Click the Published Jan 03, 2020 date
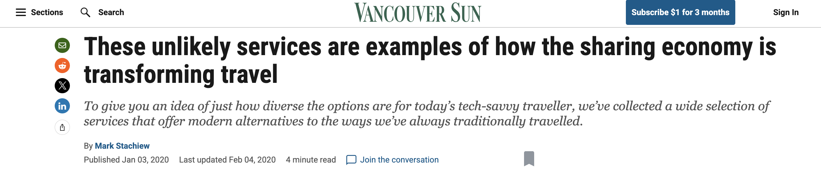 pyautogui.click(x=126, y=160)
